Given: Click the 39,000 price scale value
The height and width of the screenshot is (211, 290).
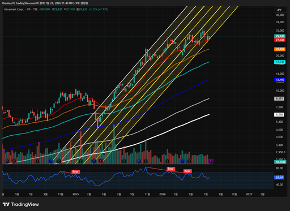Looking at the screenshot, I should click(x=280, y=22).
